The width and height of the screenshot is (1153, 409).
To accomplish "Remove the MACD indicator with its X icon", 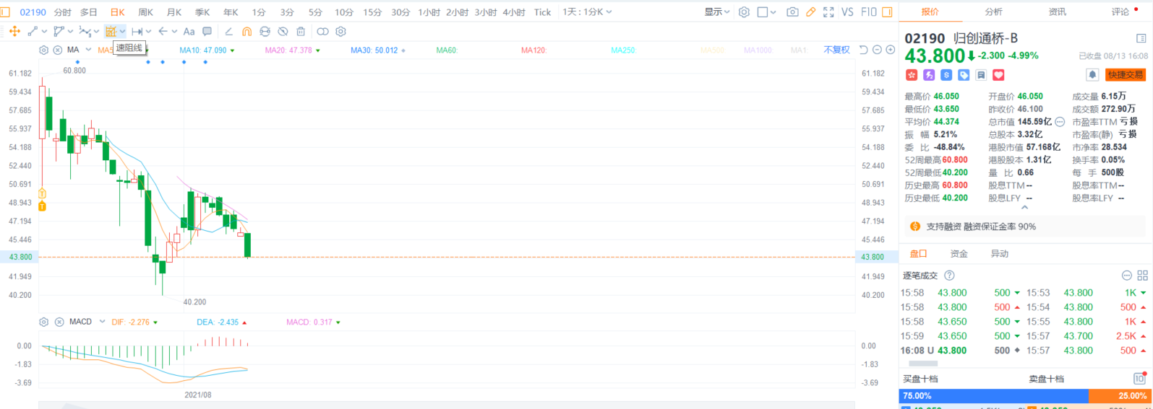I will [x=59, y=322].
